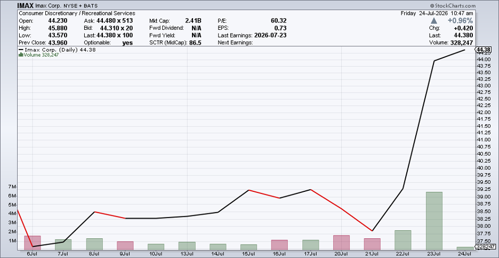499x258 pixels.
Task: Click the Imax Corp. NYSE + BATS title
Action: pyautogui.click(x=67, y=6)
